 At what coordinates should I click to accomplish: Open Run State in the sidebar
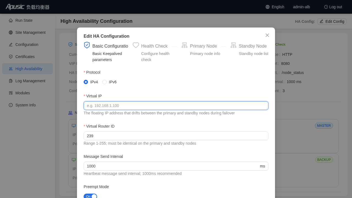tap(28, 20)
